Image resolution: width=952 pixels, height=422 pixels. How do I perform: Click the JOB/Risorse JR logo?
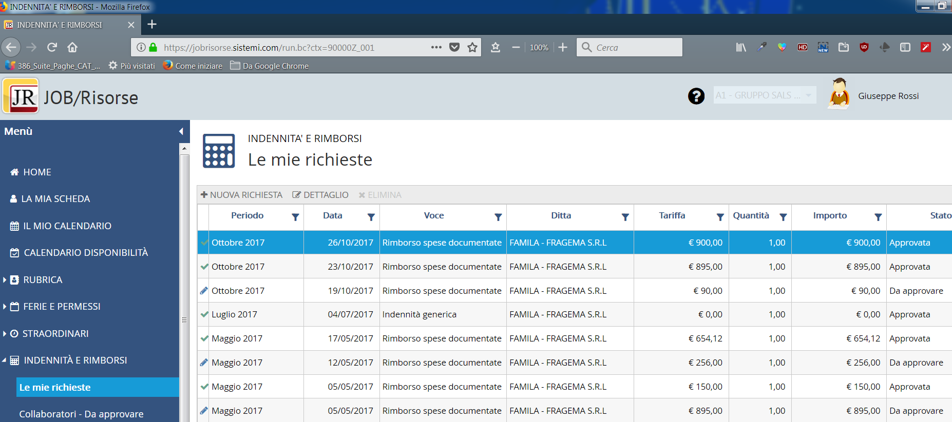pos(21,96)
